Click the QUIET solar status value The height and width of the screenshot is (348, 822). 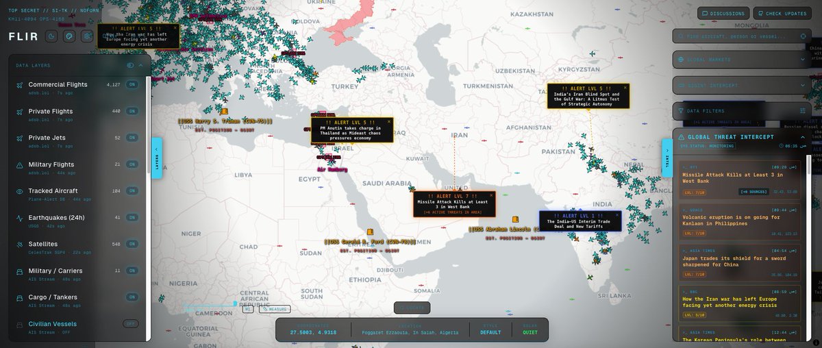click(x=530, y=333)
